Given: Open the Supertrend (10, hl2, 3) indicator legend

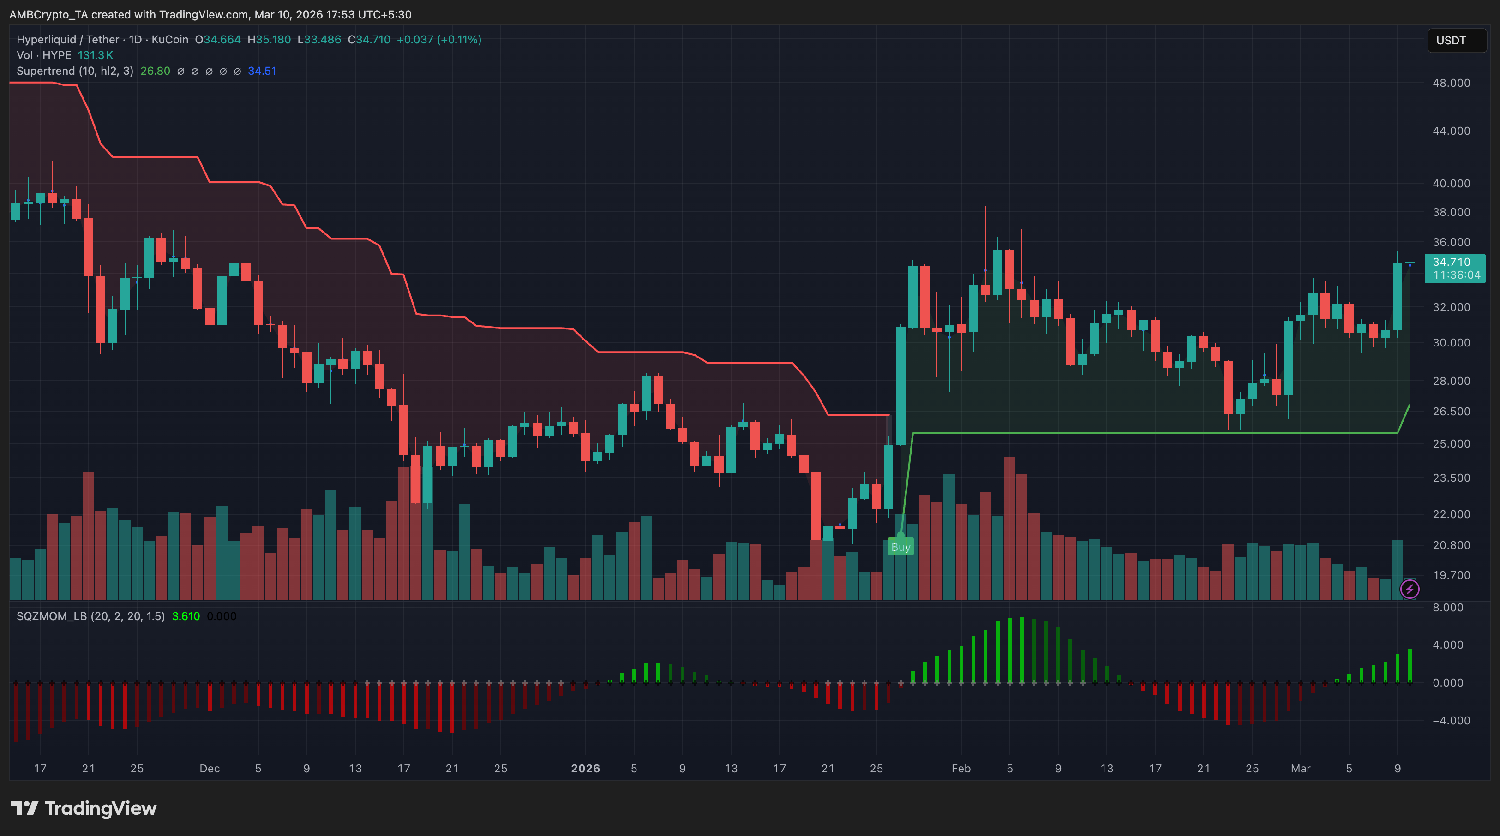Looking at the screenshot, I should point(74,71).
